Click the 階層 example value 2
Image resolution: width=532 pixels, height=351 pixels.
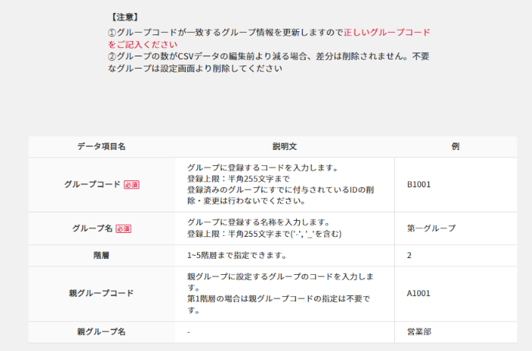[409, 255]
